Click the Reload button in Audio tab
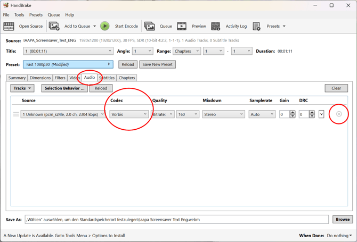This screenshot has height=242, width=357. (101, 88)
